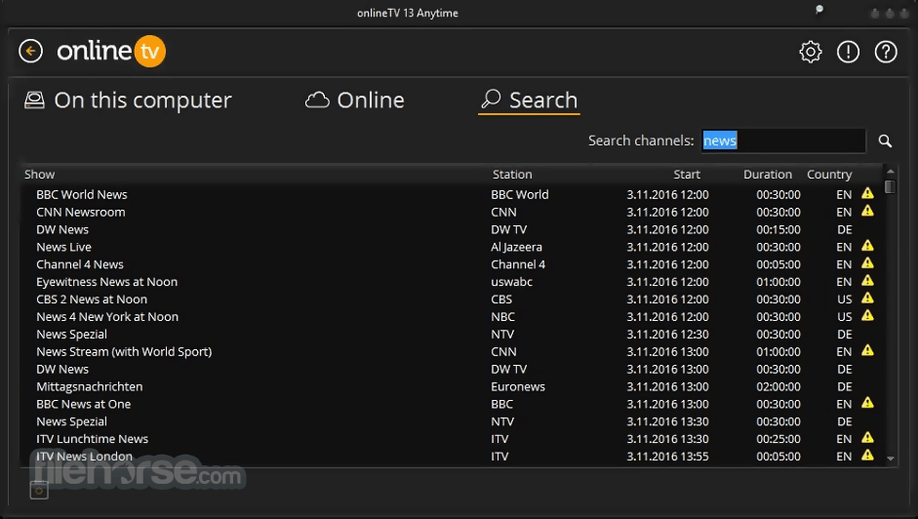Screen dimensions: 918x519
Task: Go back using the circled arrow icon
Action: (30, 51)
